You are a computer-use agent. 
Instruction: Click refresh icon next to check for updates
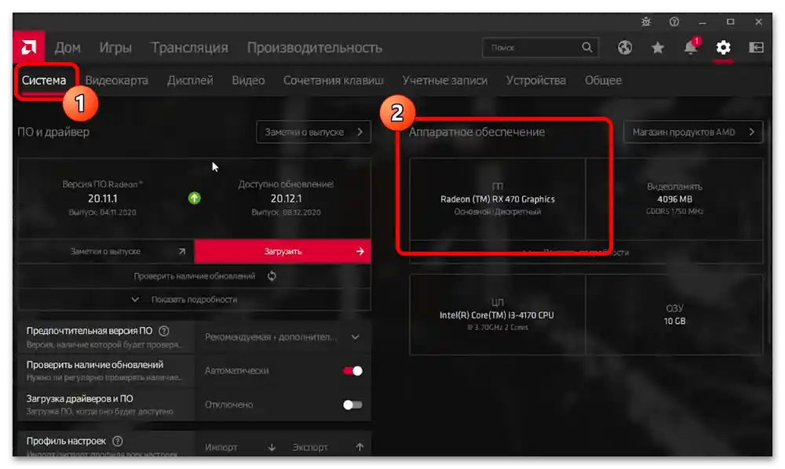point(272,276)
